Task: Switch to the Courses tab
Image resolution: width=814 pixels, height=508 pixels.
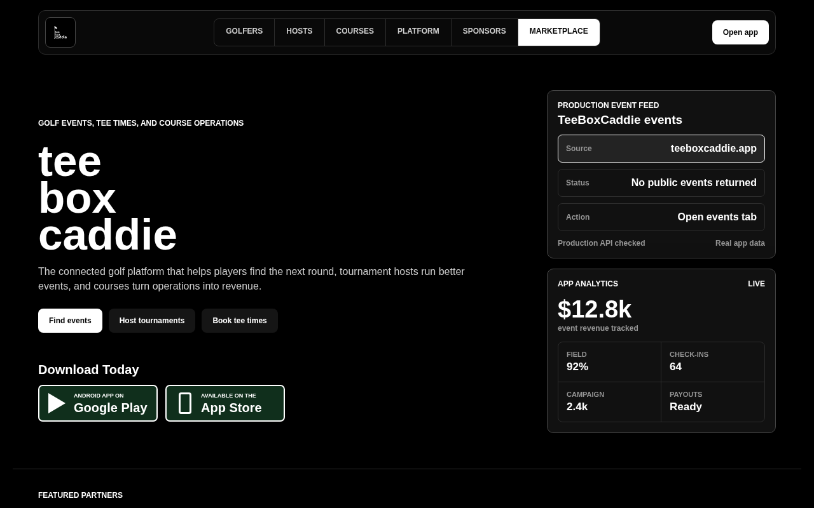Action: pos(355,32)
